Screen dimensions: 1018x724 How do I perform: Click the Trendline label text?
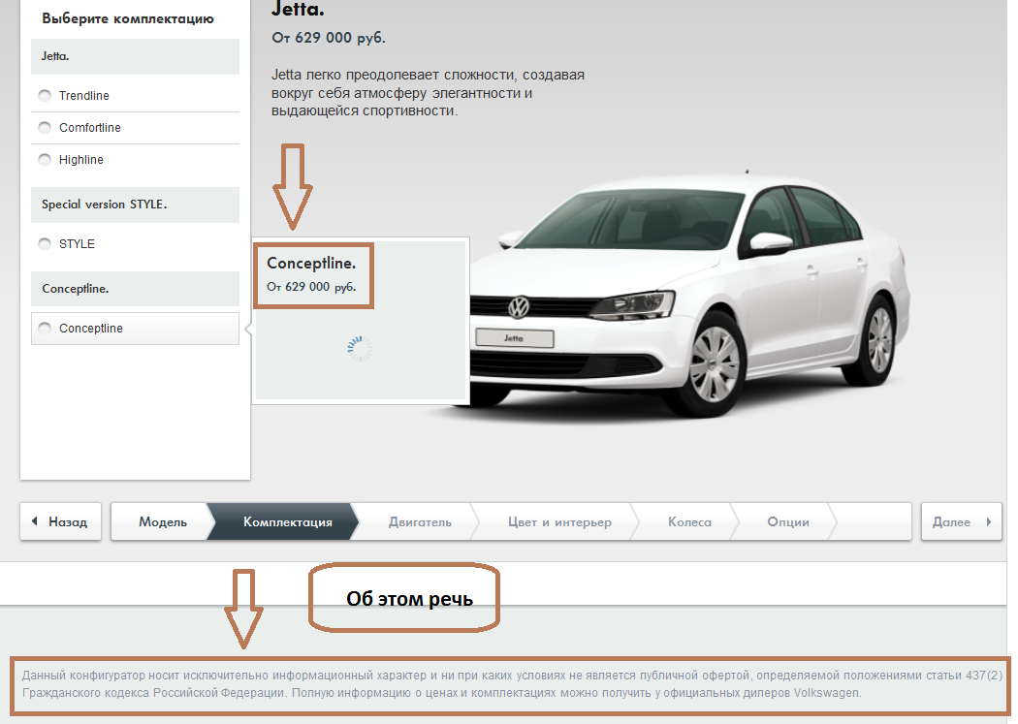83,96
